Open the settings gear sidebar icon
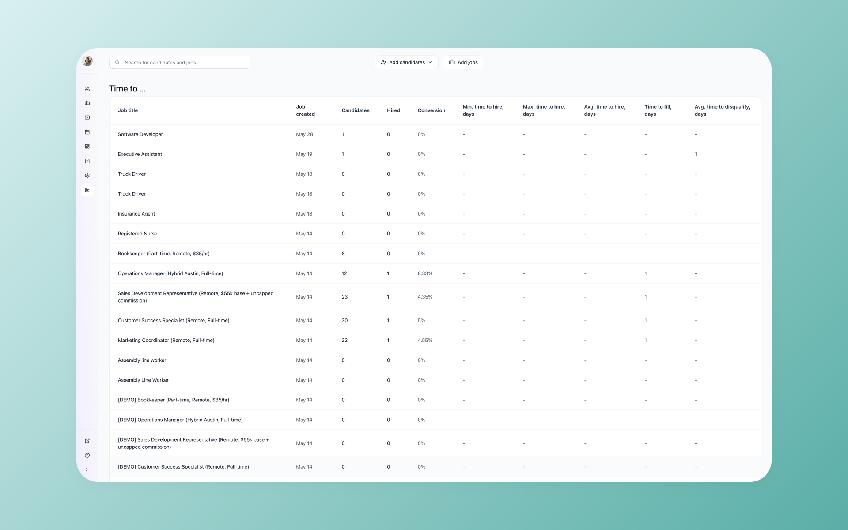Viewport: 848px width, 530px height. [87, 175]
